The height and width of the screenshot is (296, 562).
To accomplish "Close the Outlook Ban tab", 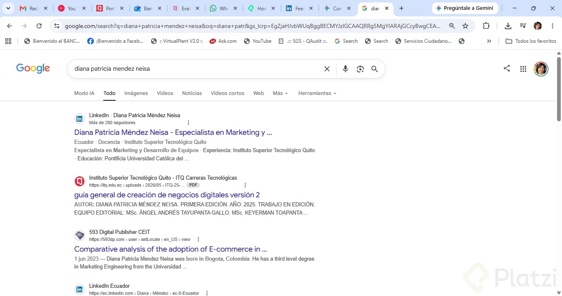I will [160, 8].
